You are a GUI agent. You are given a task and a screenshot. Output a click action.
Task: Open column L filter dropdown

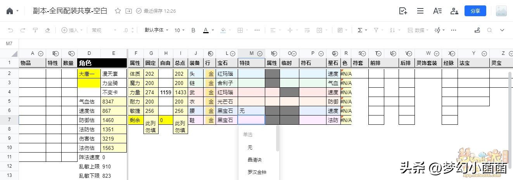click(x=232, y=54)
